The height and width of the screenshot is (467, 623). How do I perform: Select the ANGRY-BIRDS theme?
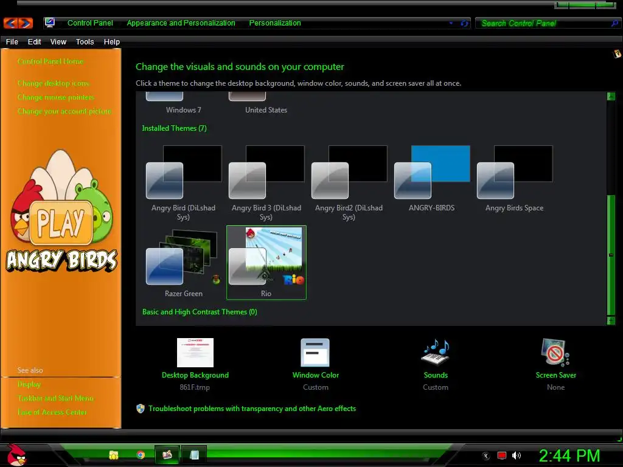pyautogui.click(x=432, y=179)
